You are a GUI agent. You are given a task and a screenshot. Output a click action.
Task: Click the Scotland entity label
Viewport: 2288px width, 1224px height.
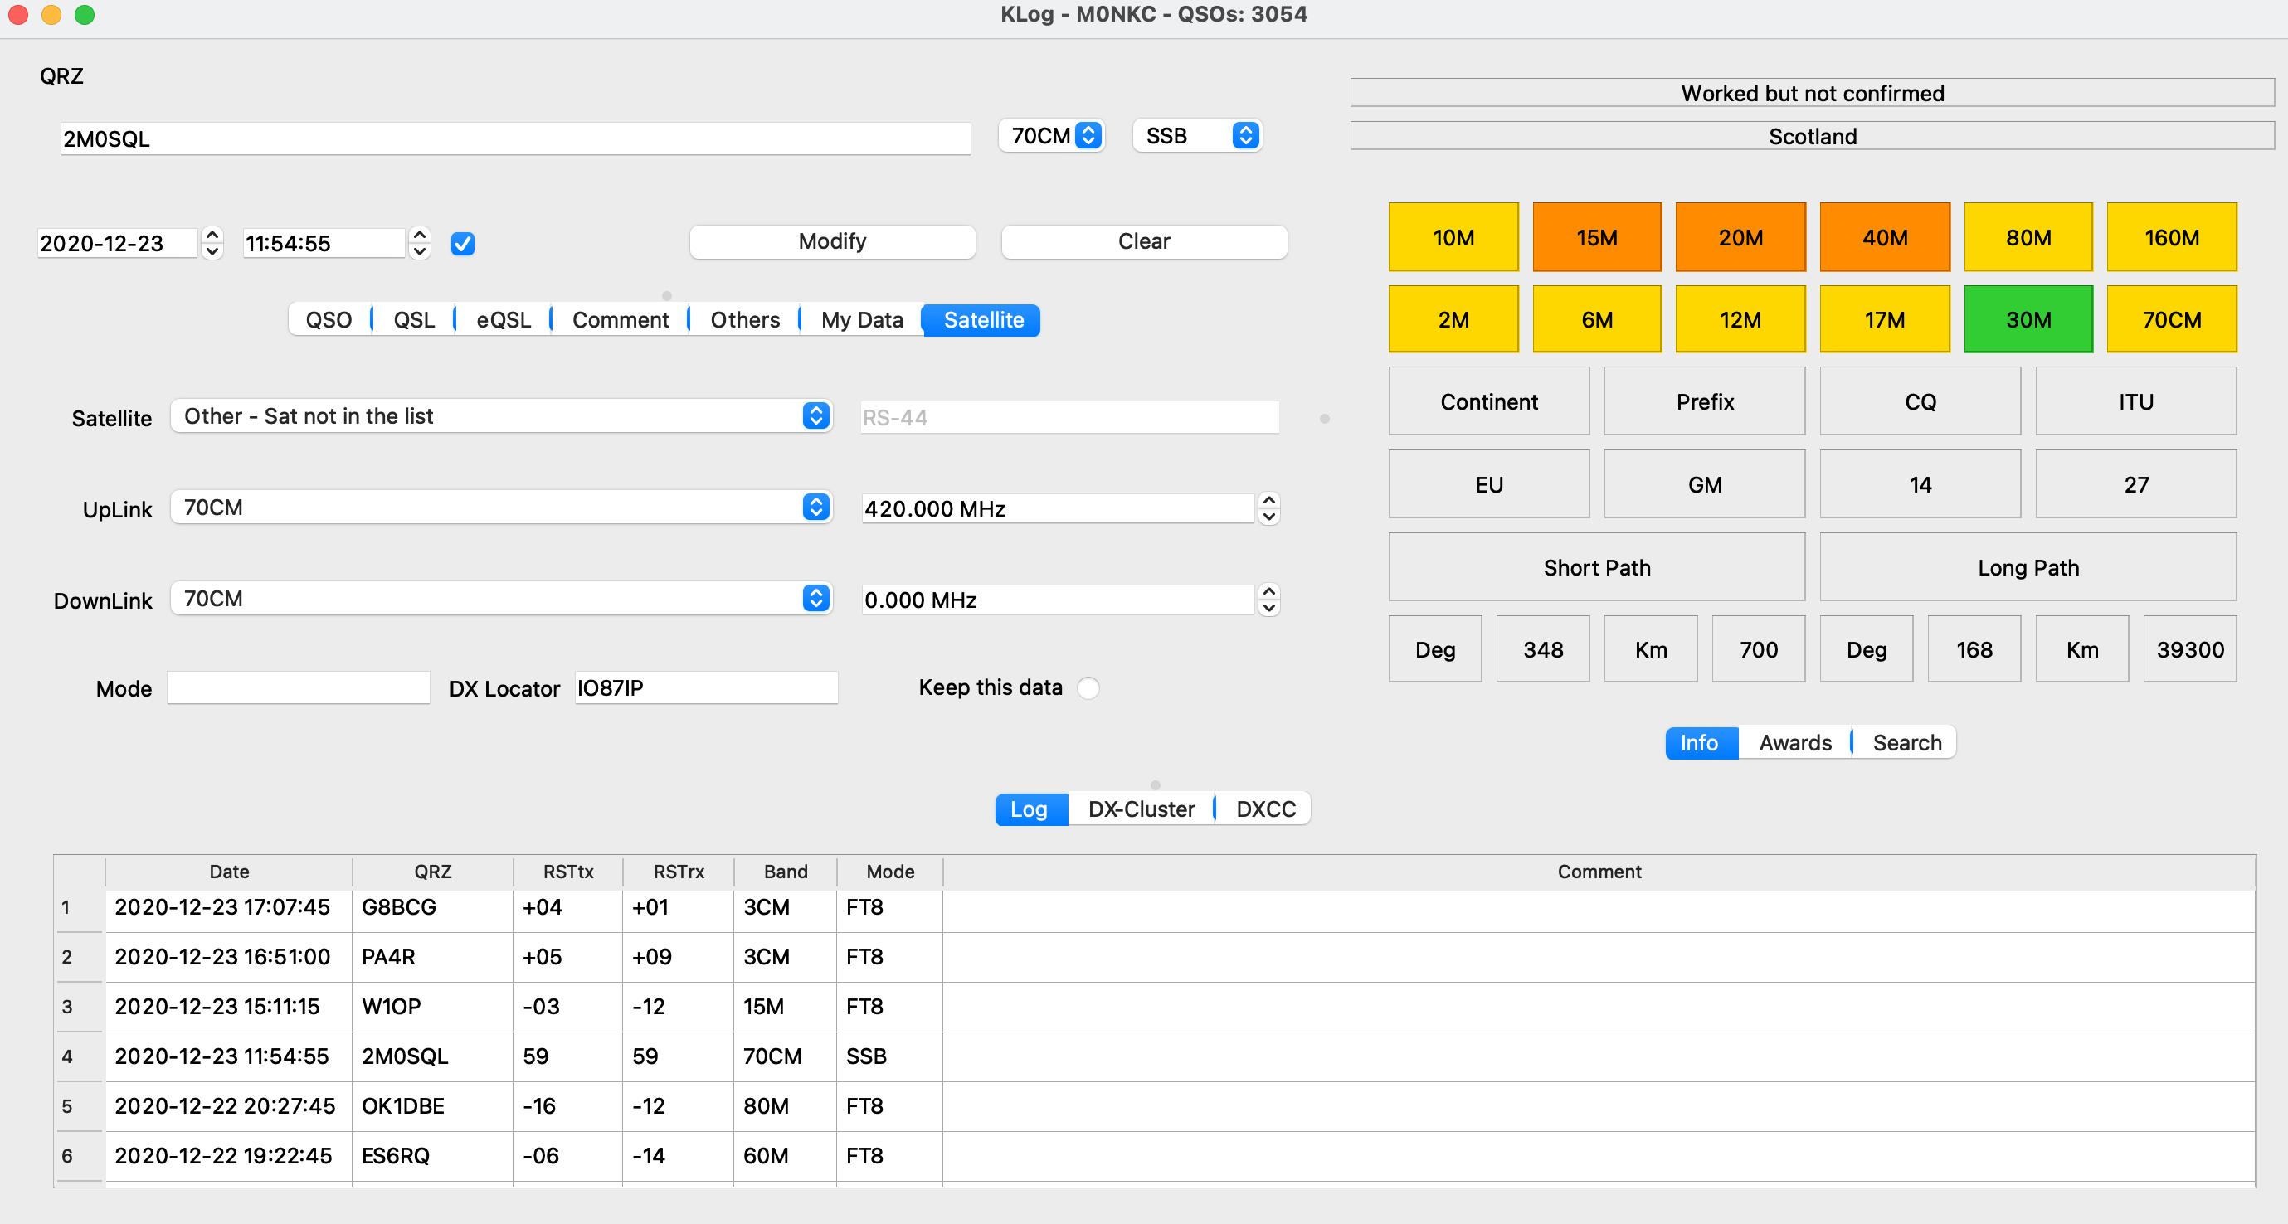pyautogui.click(x=1812, y=136)
